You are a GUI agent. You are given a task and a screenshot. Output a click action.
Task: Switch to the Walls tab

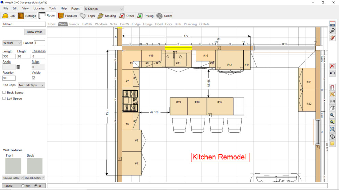(63, 24)
